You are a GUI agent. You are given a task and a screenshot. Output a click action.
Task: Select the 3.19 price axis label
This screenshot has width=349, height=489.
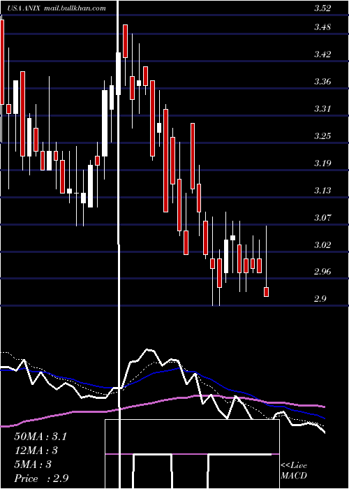(x=322, y=163)
